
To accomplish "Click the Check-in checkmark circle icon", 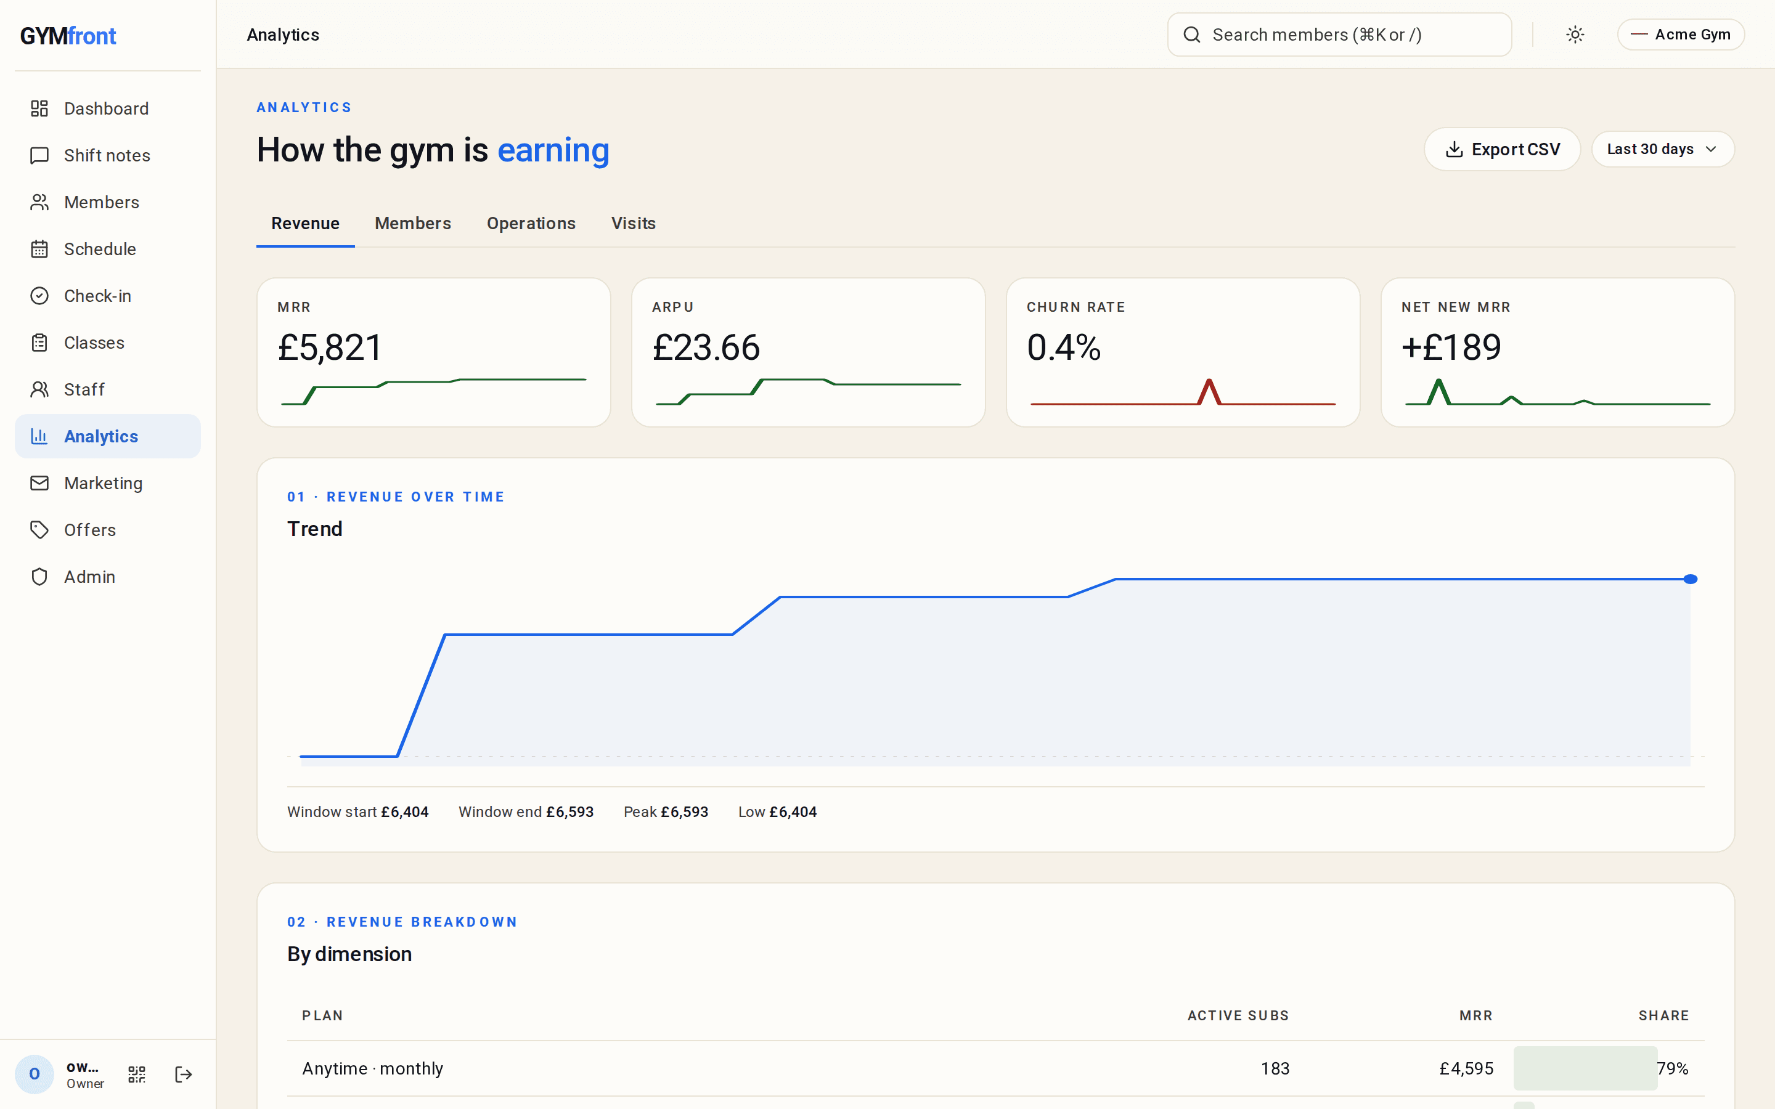I will coord(39,296).
